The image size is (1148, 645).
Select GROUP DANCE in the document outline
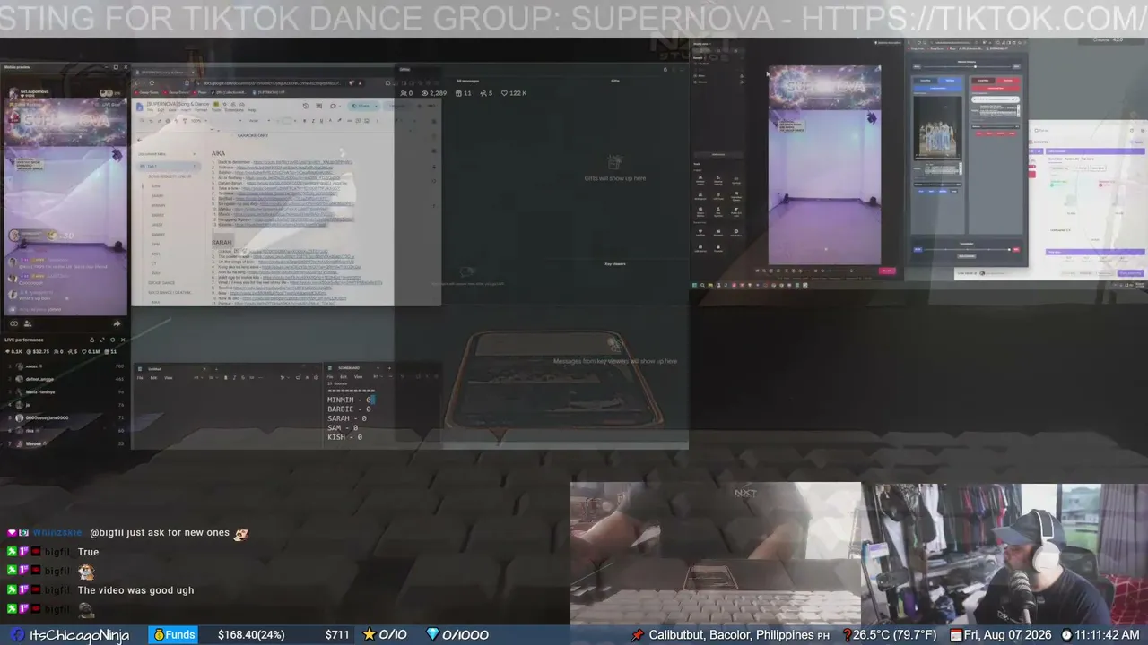(x=161, y=283)
